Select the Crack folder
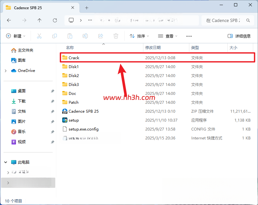This screenshot has width=258, height=205. tap(157, 58)
